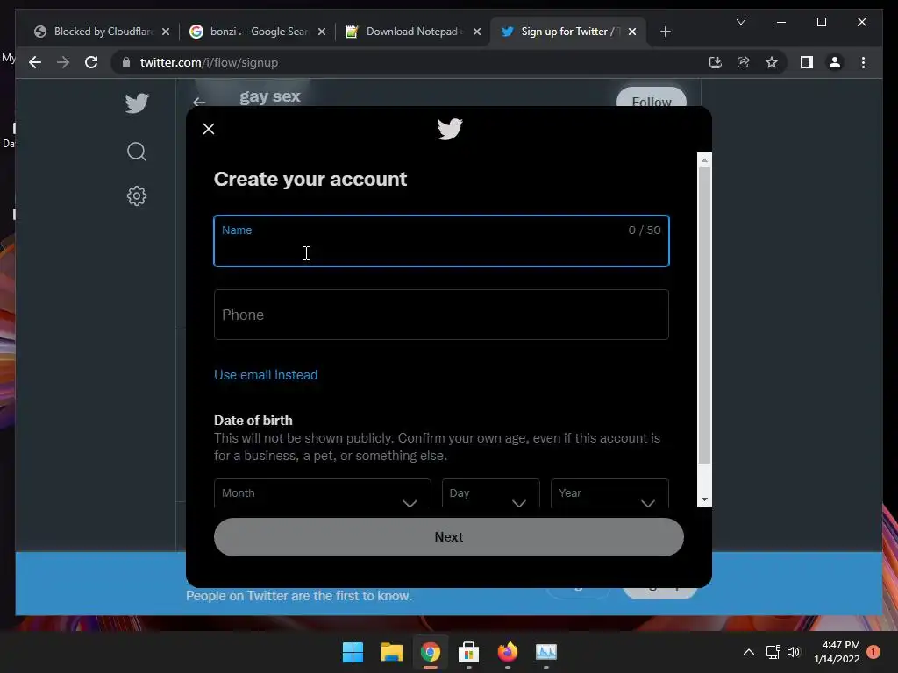Reload the current page

(x=91, y=62)
